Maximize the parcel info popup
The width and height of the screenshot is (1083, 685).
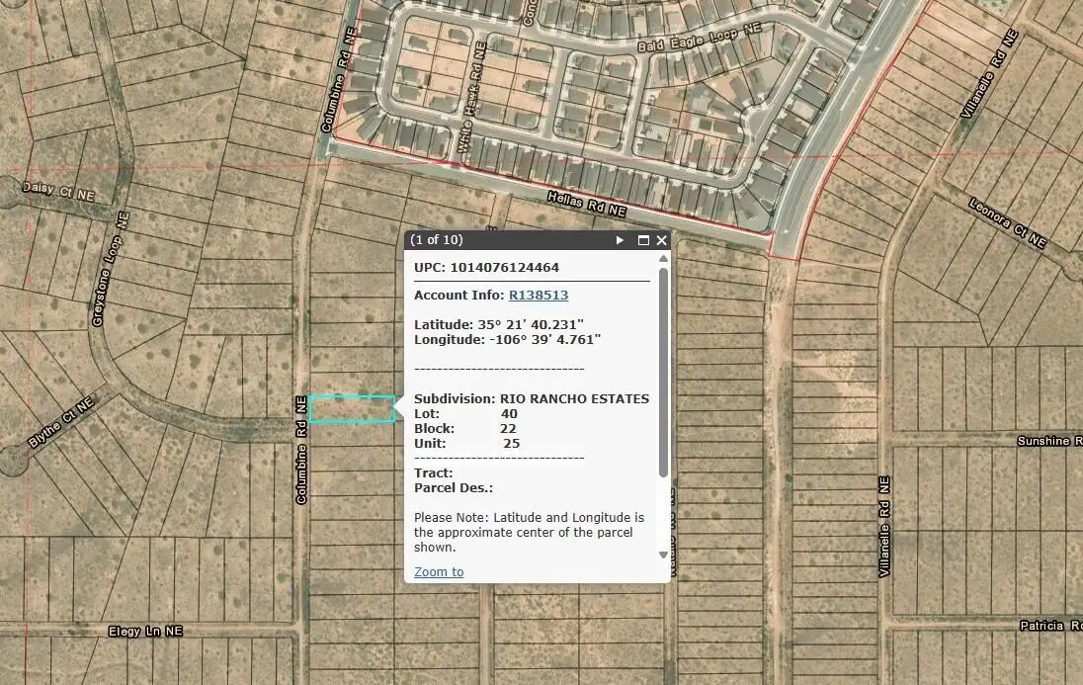[x=643, y=240]
